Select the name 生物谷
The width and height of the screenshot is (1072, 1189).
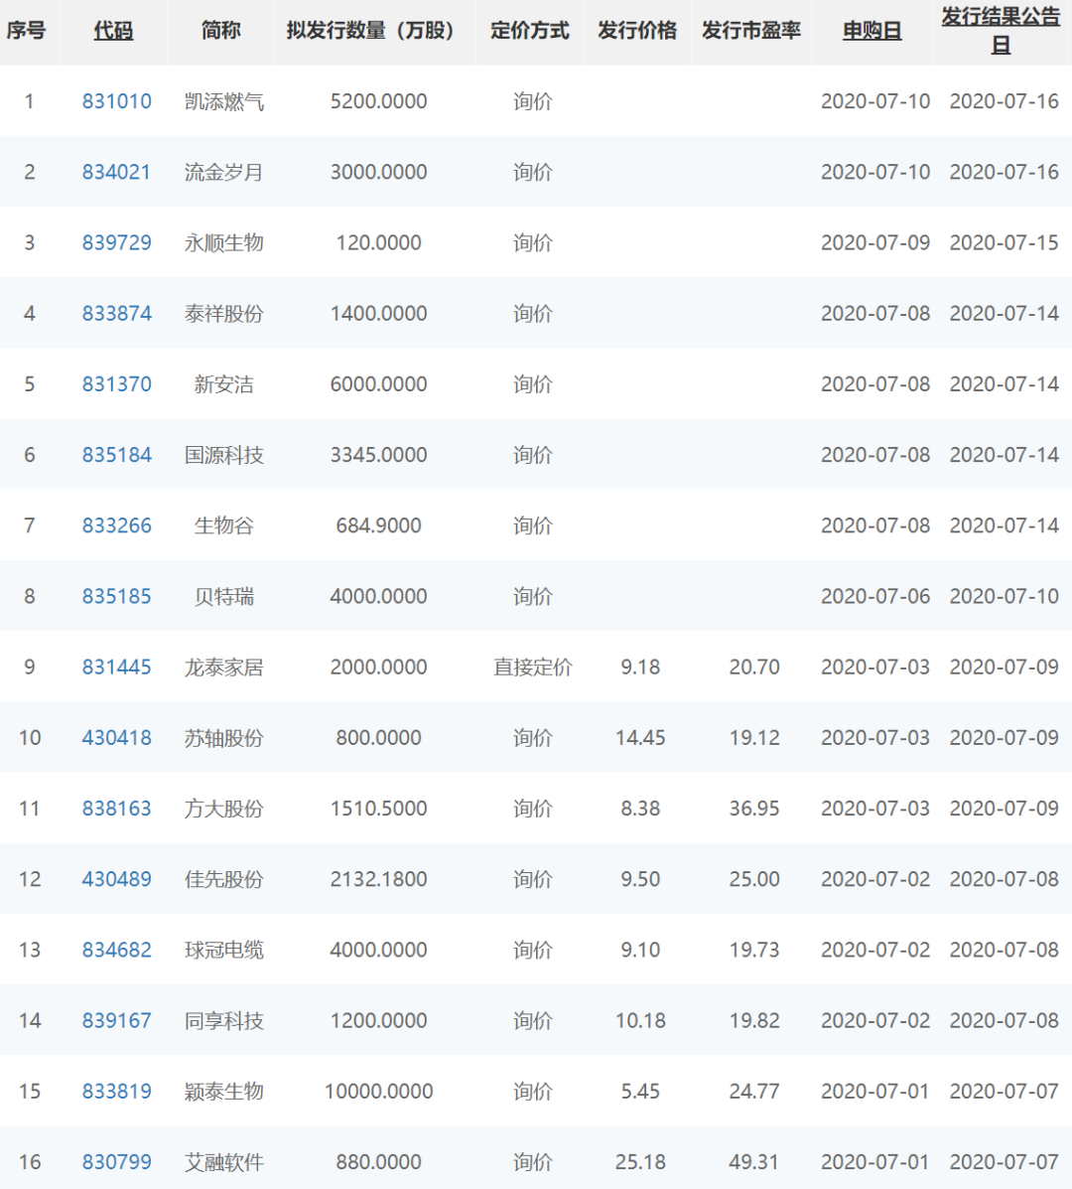[224, 525]
